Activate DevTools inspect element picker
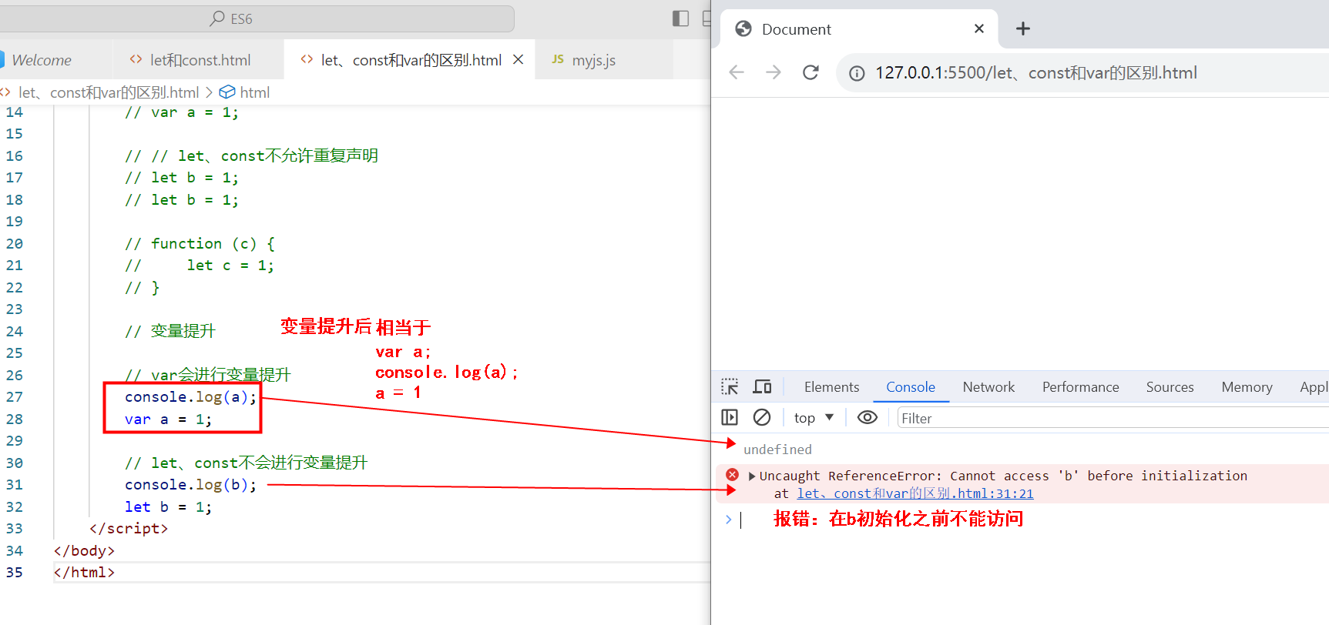Screen dimensions: 1329x625 click(730, 386)
